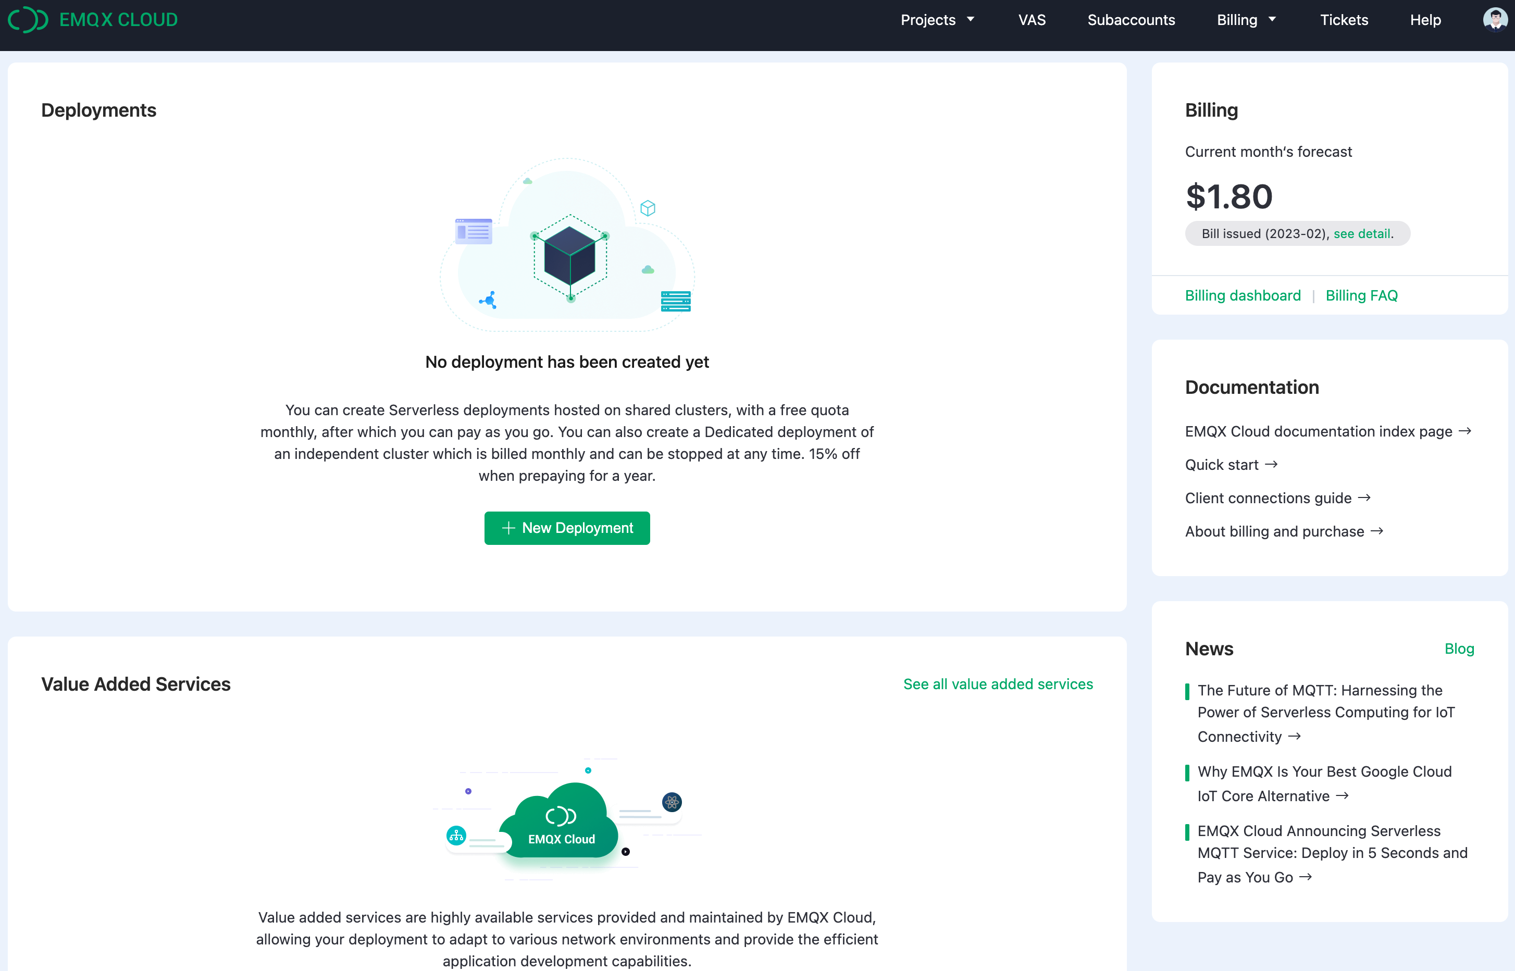Click the Deployments section heading
This screenshot has width=1515, height=971.
coord(98,110)
